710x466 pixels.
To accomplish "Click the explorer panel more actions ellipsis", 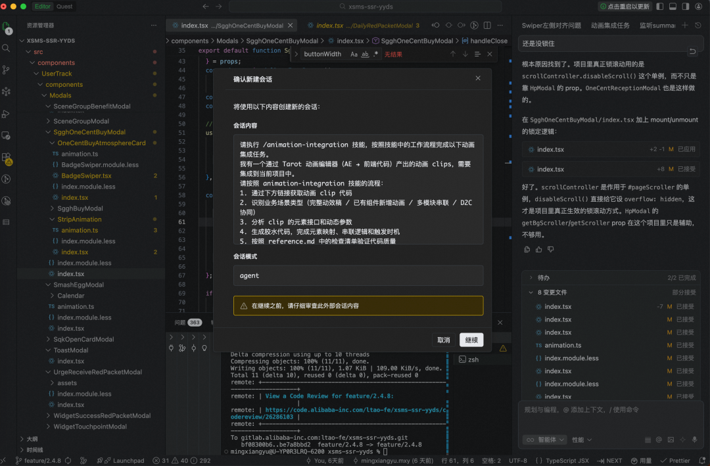I will 154,26.
